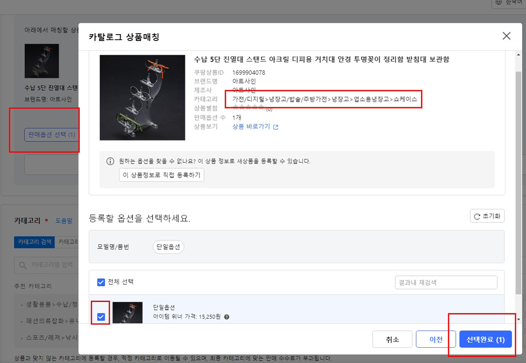Click brand name 아트사인 in dialog
The height and width of the screenshot is (363, 526).
click(244, 81)
